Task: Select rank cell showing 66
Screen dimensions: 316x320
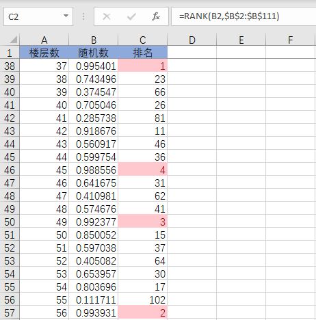Action: pos(143,92)
